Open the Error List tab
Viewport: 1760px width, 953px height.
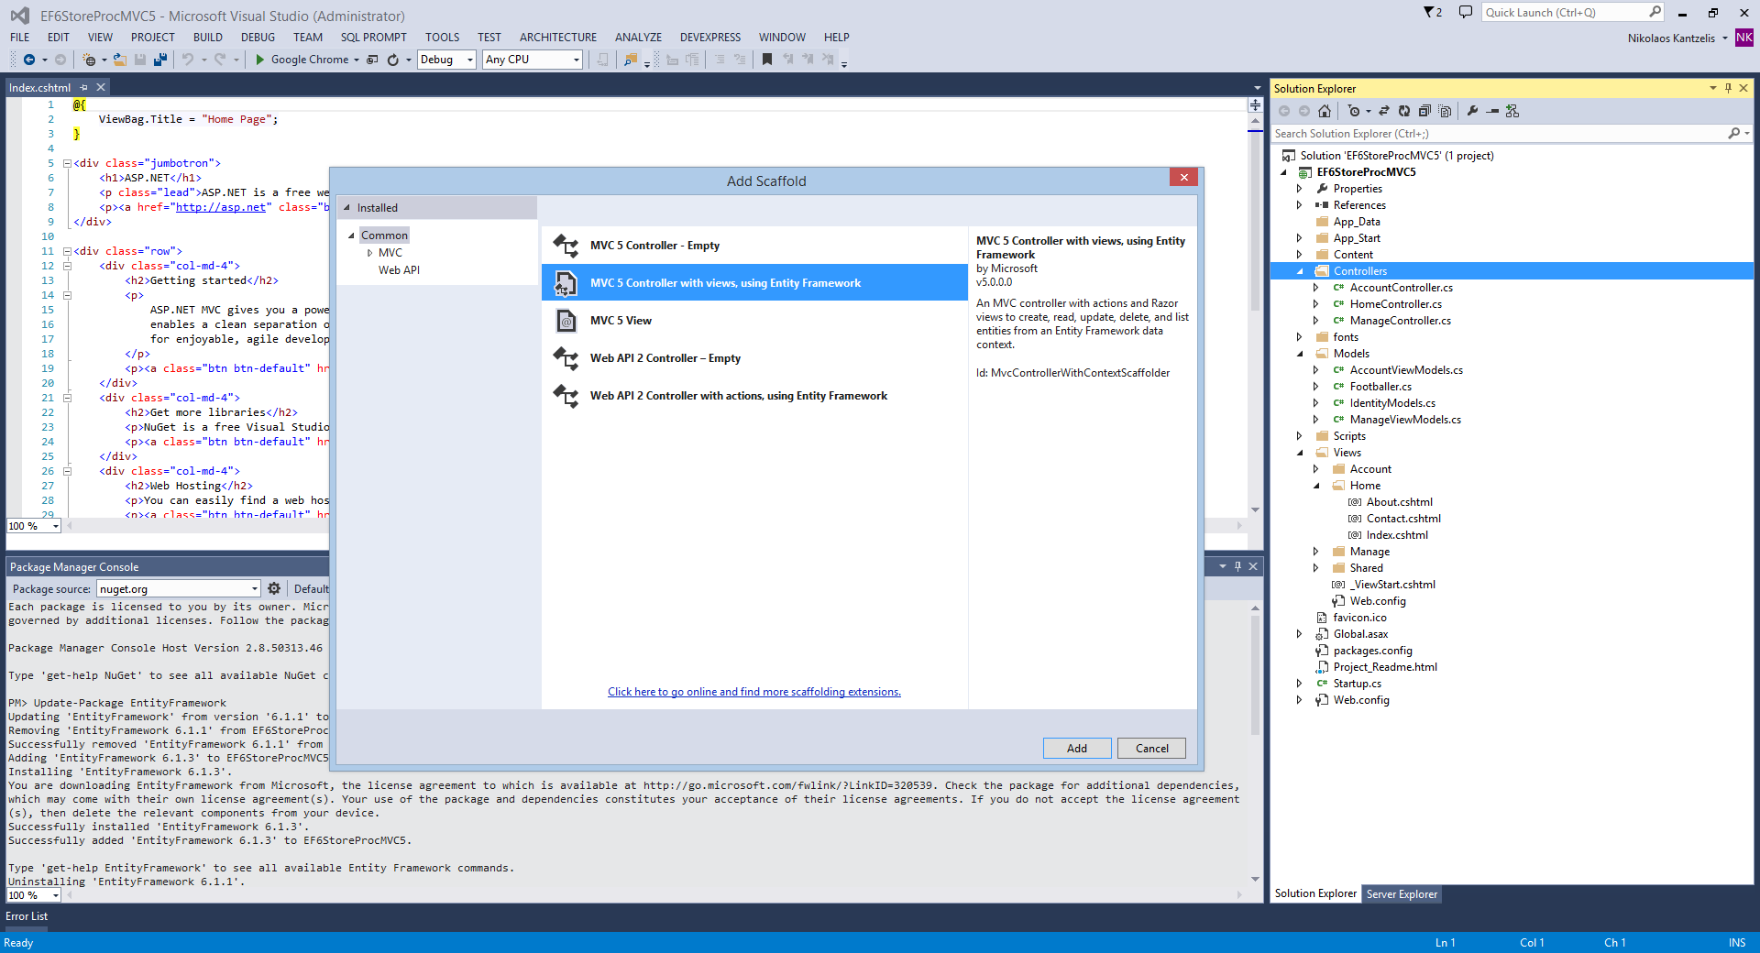pyautogui.click(x=27, y=916)
